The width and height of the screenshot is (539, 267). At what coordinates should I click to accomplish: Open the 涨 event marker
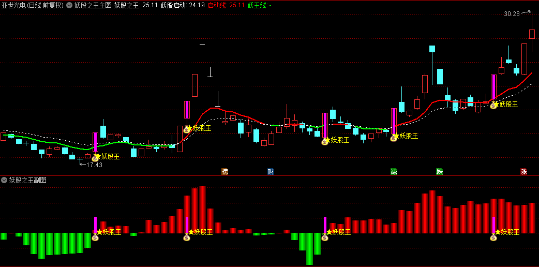tap(523, 171)
